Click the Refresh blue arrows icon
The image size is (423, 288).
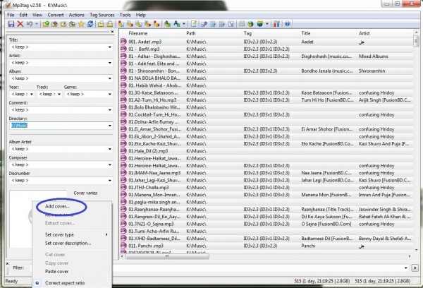coord(90,24)
